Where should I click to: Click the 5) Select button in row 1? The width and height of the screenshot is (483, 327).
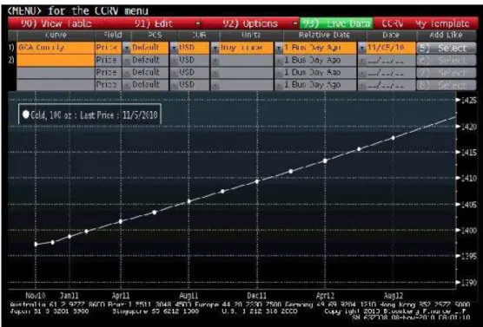coord(447,48)
